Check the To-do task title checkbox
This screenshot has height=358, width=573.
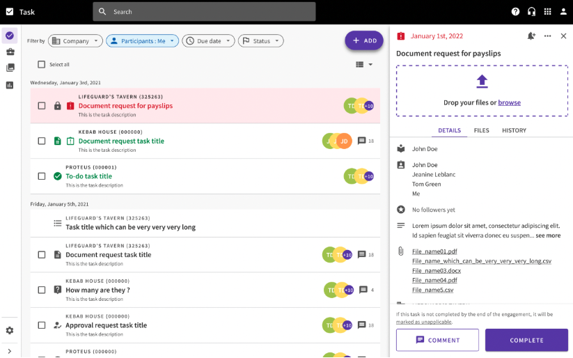click(x=42, y=176)
